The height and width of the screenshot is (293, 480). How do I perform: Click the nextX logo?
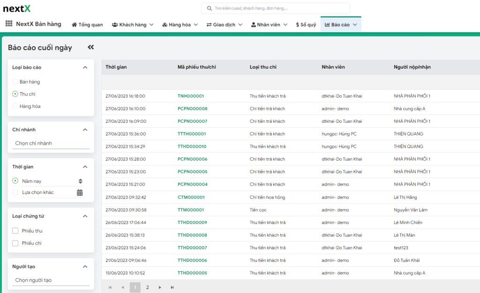(x=17, y=8)
